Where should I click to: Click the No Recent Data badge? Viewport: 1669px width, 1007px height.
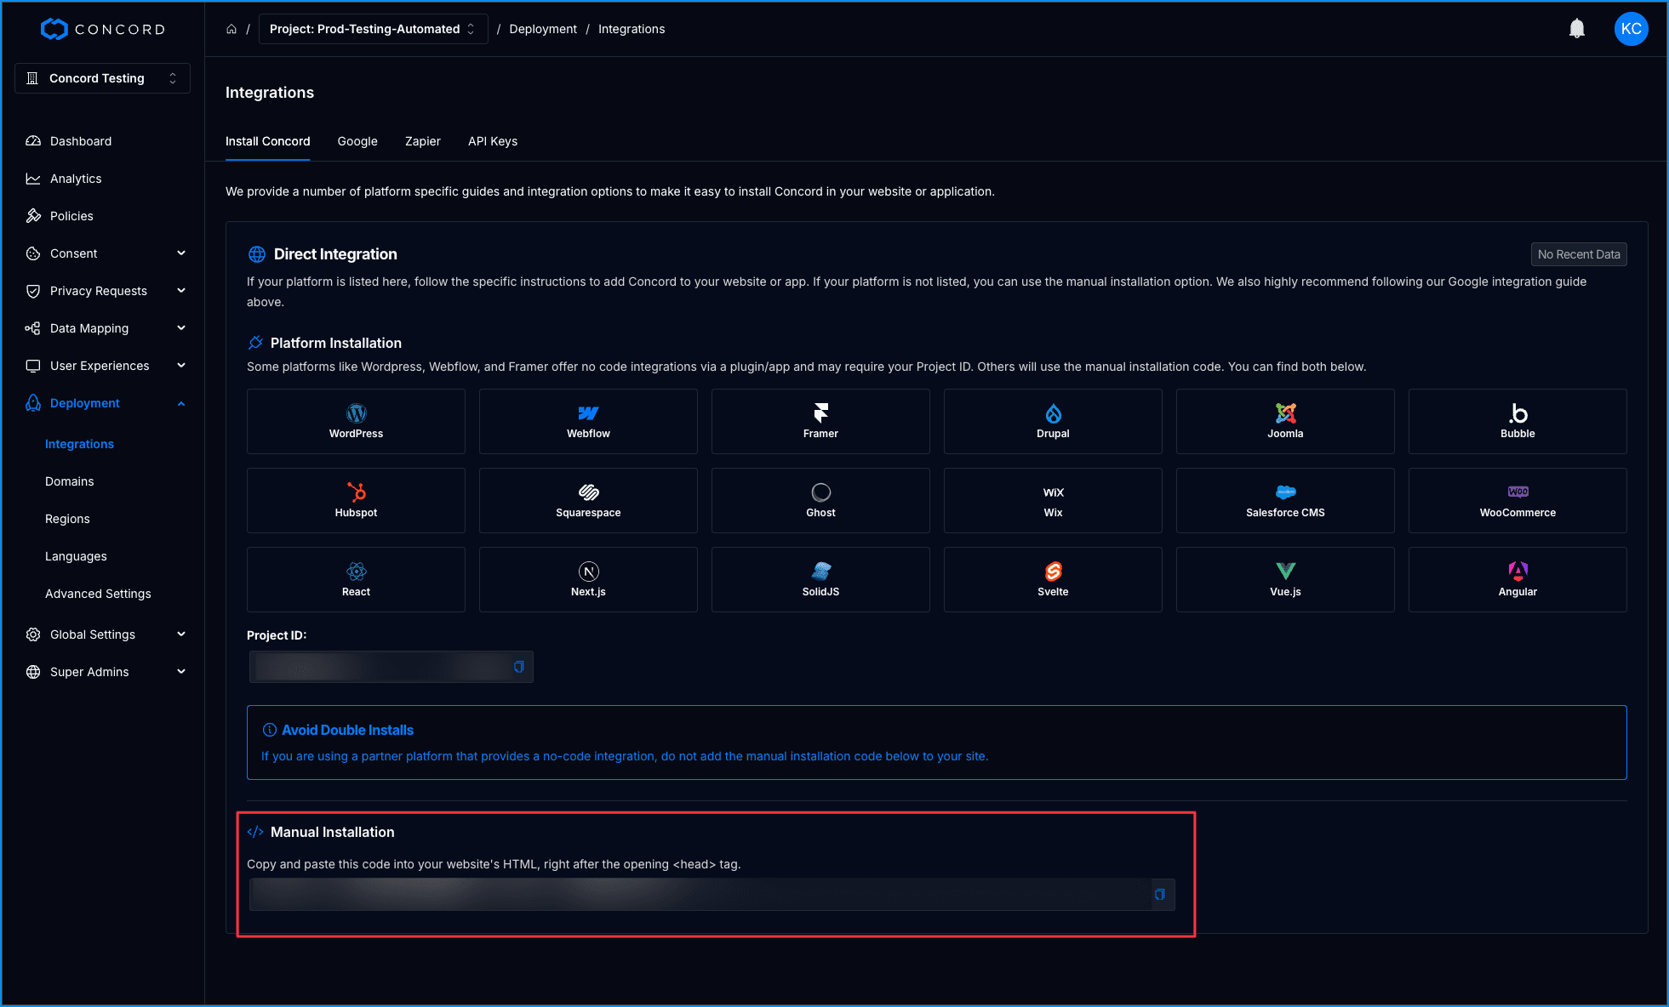click(x=1578, y=254)
